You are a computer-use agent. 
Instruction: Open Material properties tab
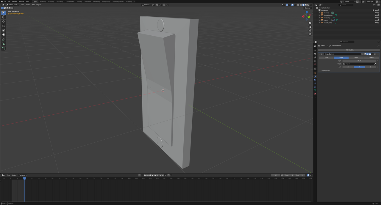[315, 94]
